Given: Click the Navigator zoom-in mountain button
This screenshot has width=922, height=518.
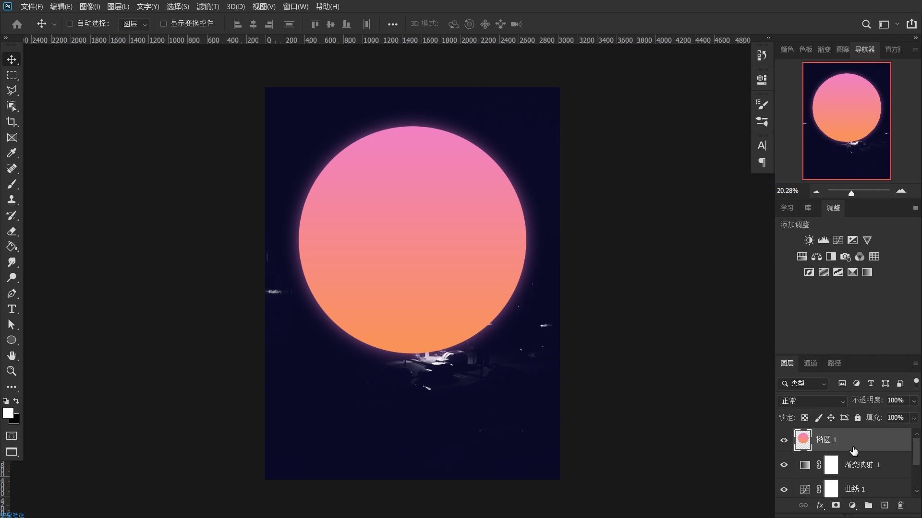Looking at the screenshot, I should (901, 191).
